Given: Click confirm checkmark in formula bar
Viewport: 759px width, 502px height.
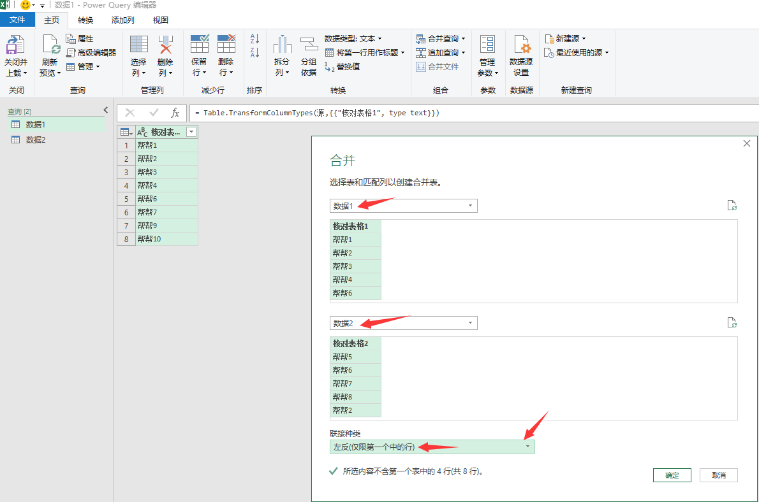Looking at the screenshot, I should (154, 113).
